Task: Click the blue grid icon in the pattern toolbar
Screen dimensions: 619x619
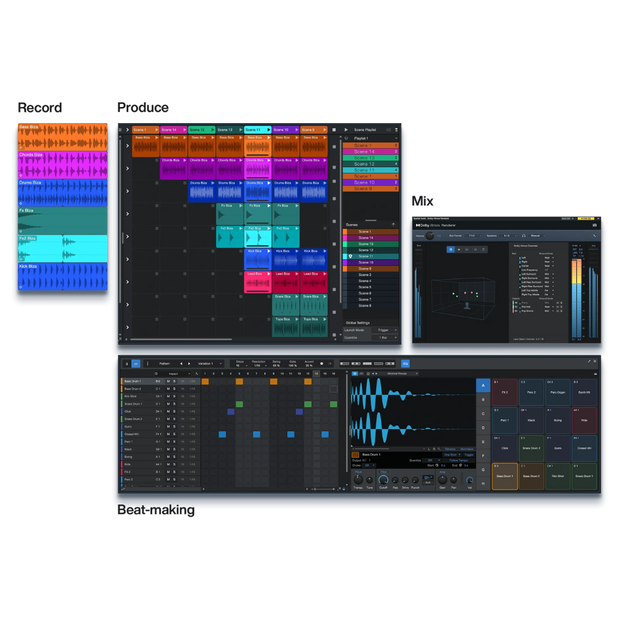Action: [x=405, y=363]
